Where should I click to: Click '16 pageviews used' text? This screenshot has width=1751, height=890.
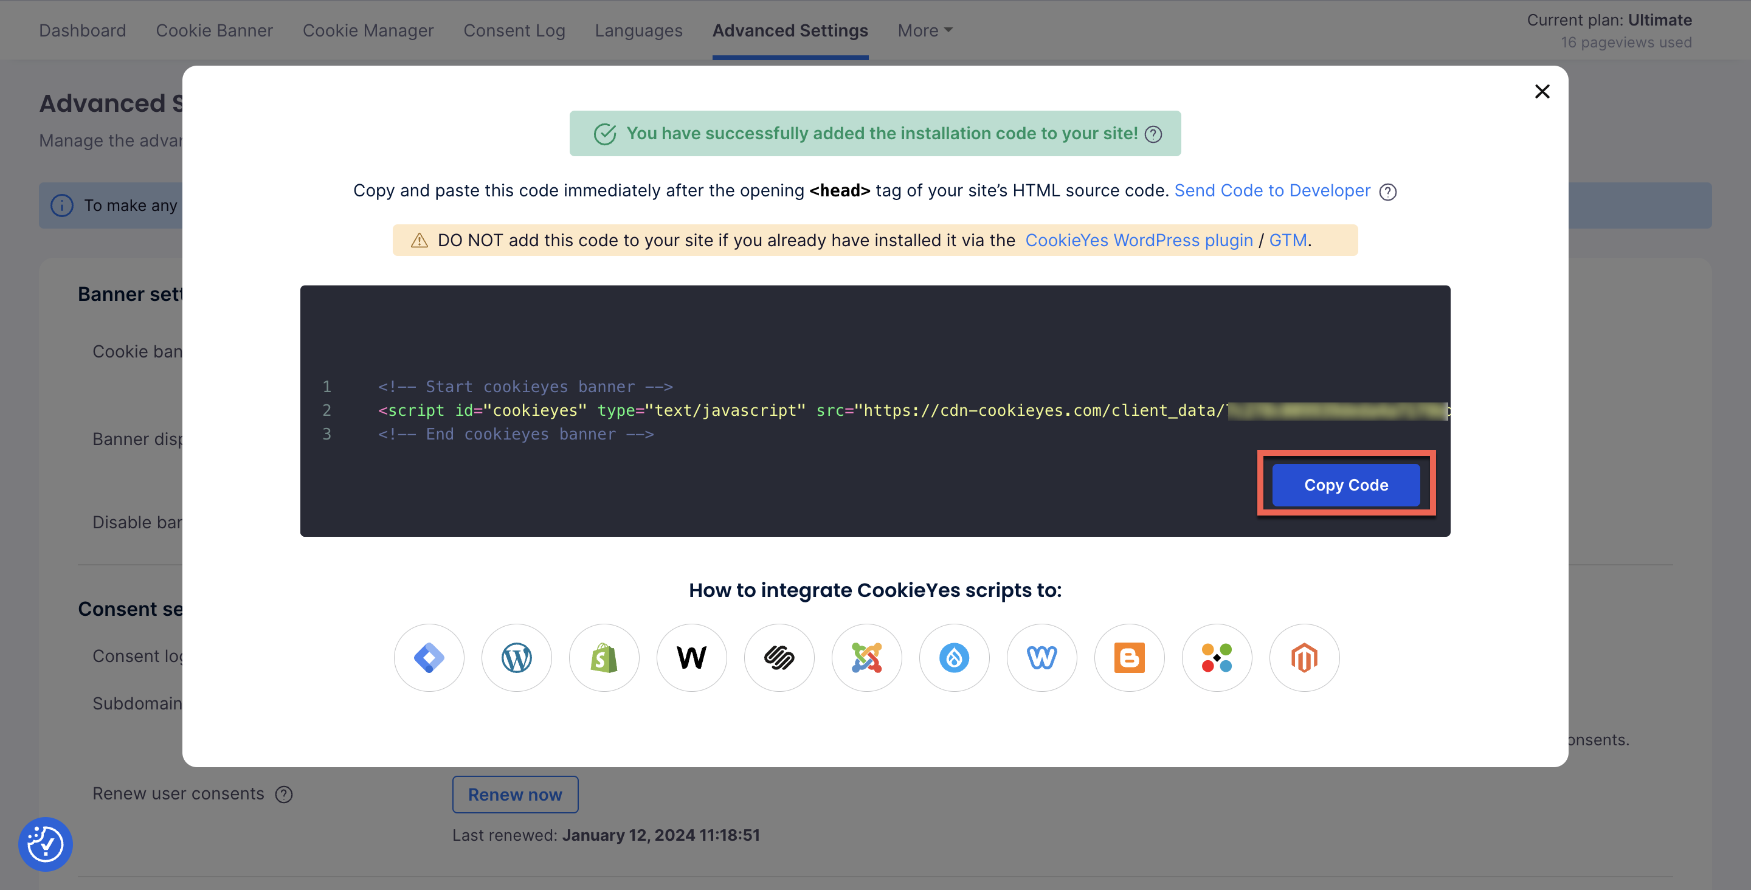pyautogui.click(x=1626, y=42)
